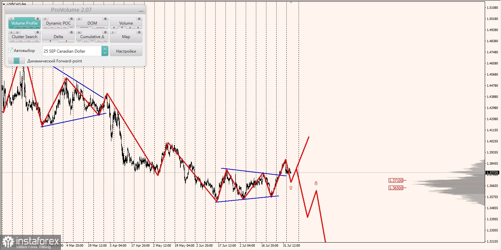Viewport: 501px width, 250px height.
Task: Toggle the Map indicator
Action: pyautogui.click(x=126, y=36)
